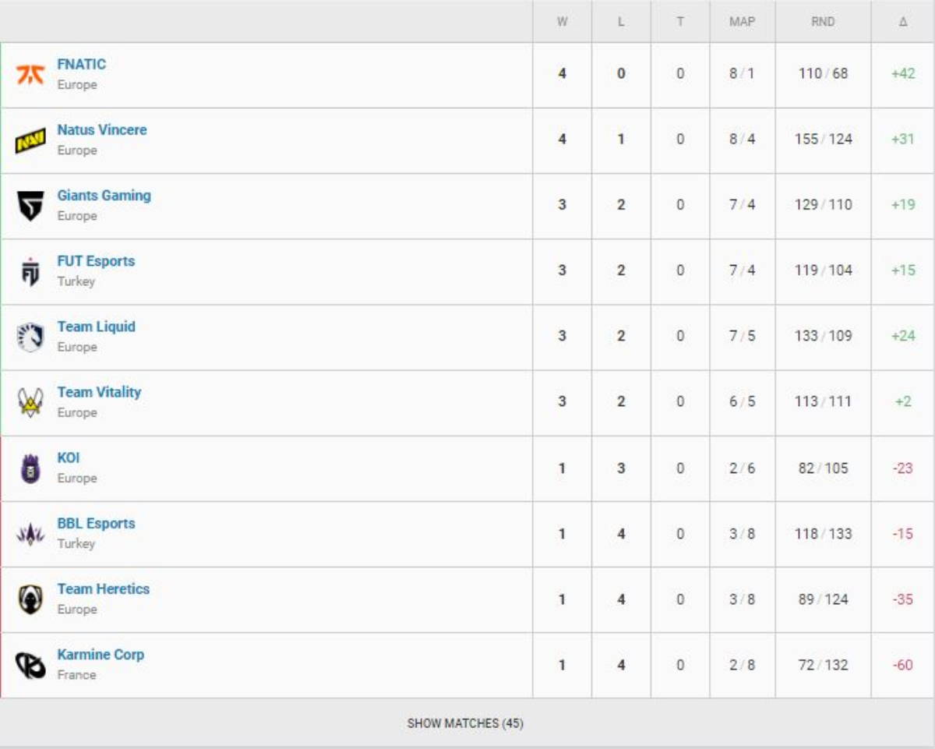Click the L losses column header
The height and width of the screenshot is (749, 935).
click(x=621, y=22)
